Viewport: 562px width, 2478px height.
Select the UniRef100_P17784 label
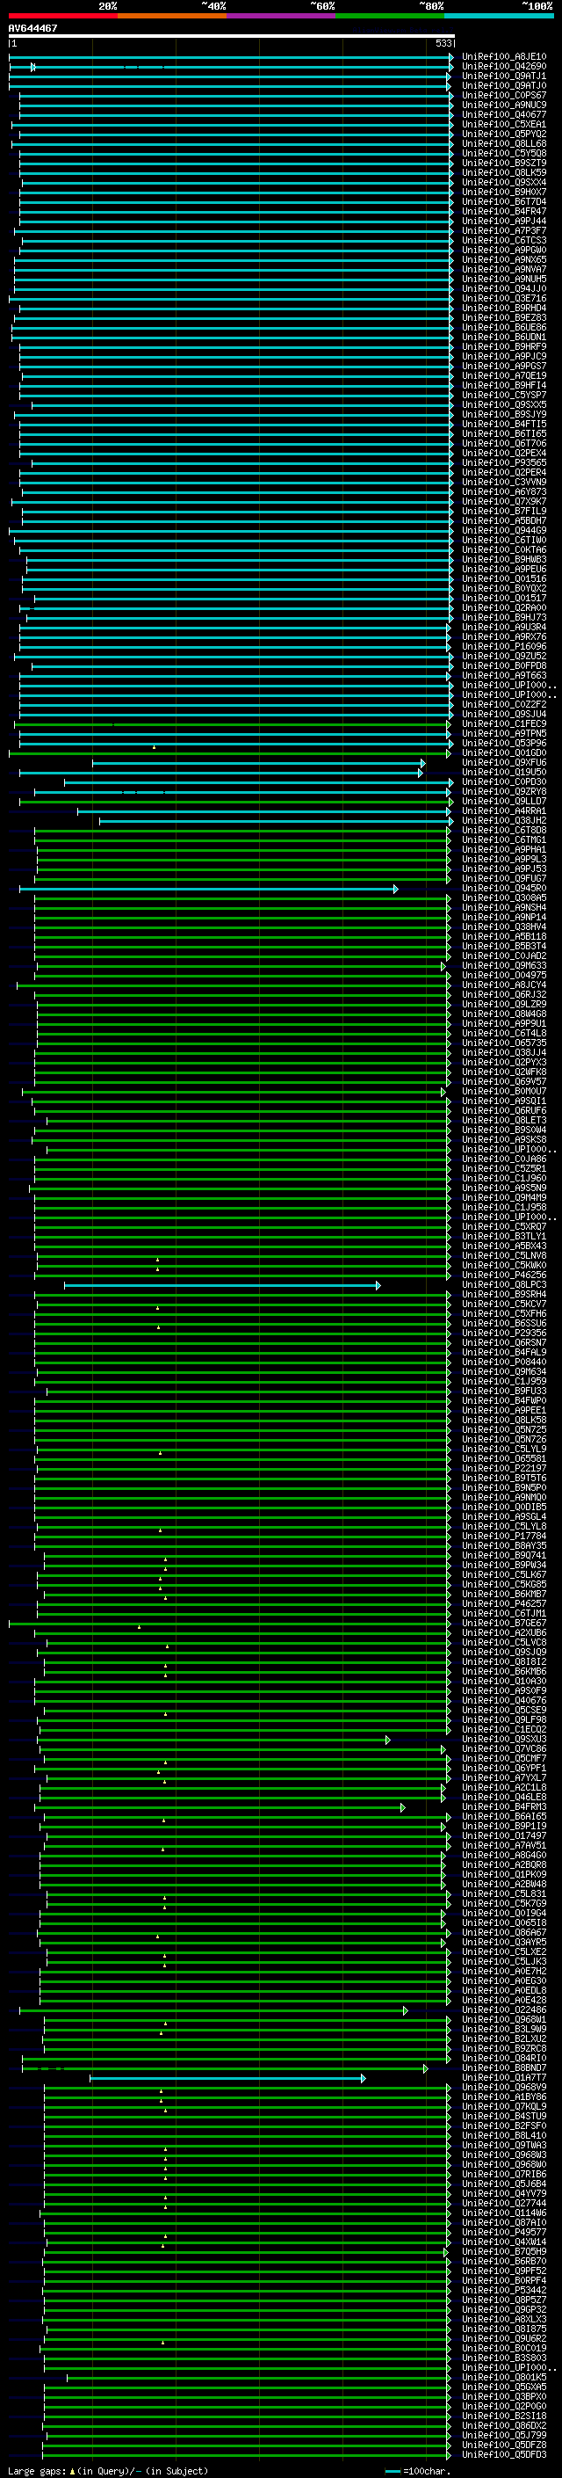pyautogui.click(x=504, y=1537)
